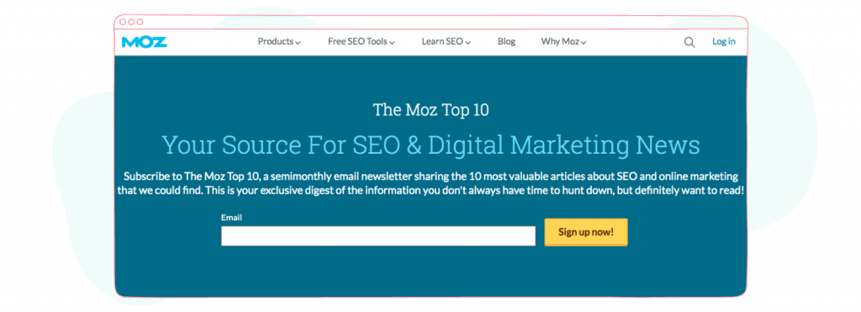This screenshot has width=861, height=312.
Task: Expand the chevron beside Learn SEO
Action: pos(467,43)
